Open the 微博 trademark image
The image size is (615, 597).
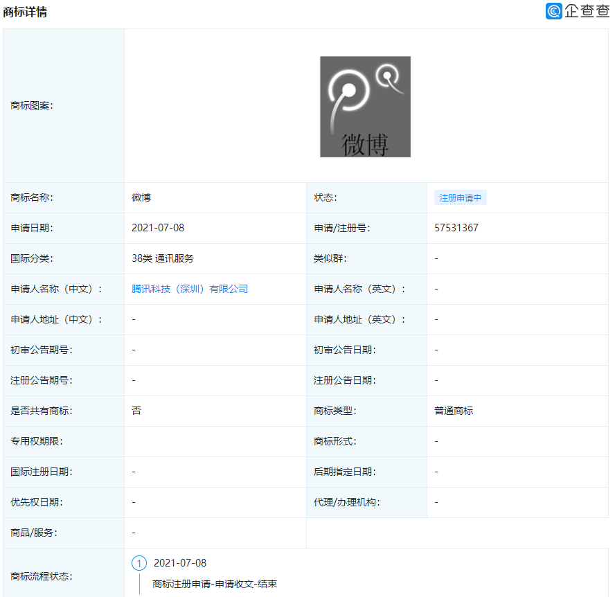pyautogui.click(x=365, y=107)
